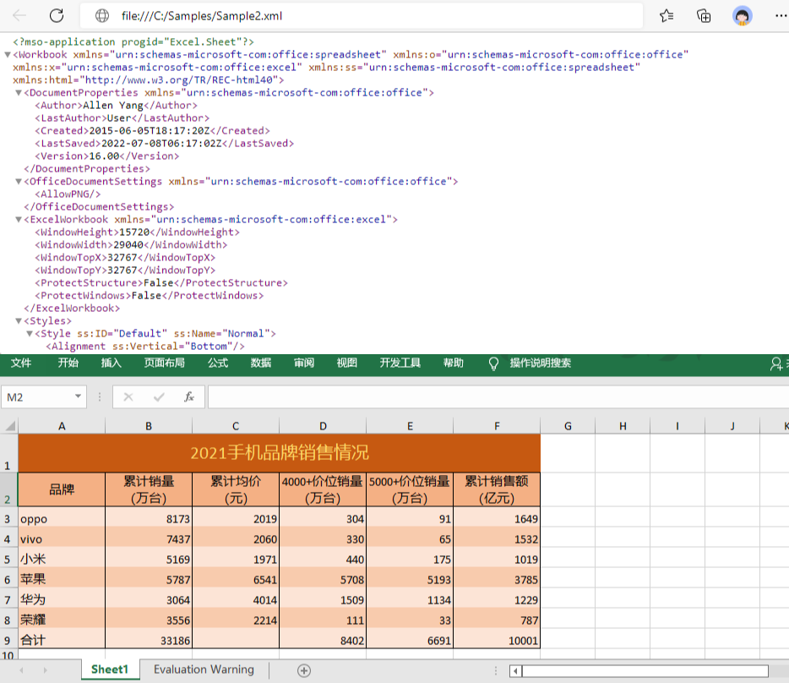The width and height of the screenshot is (789, 683).
Task: Switch to the 数据 ribbon tab
Action: 261,363
